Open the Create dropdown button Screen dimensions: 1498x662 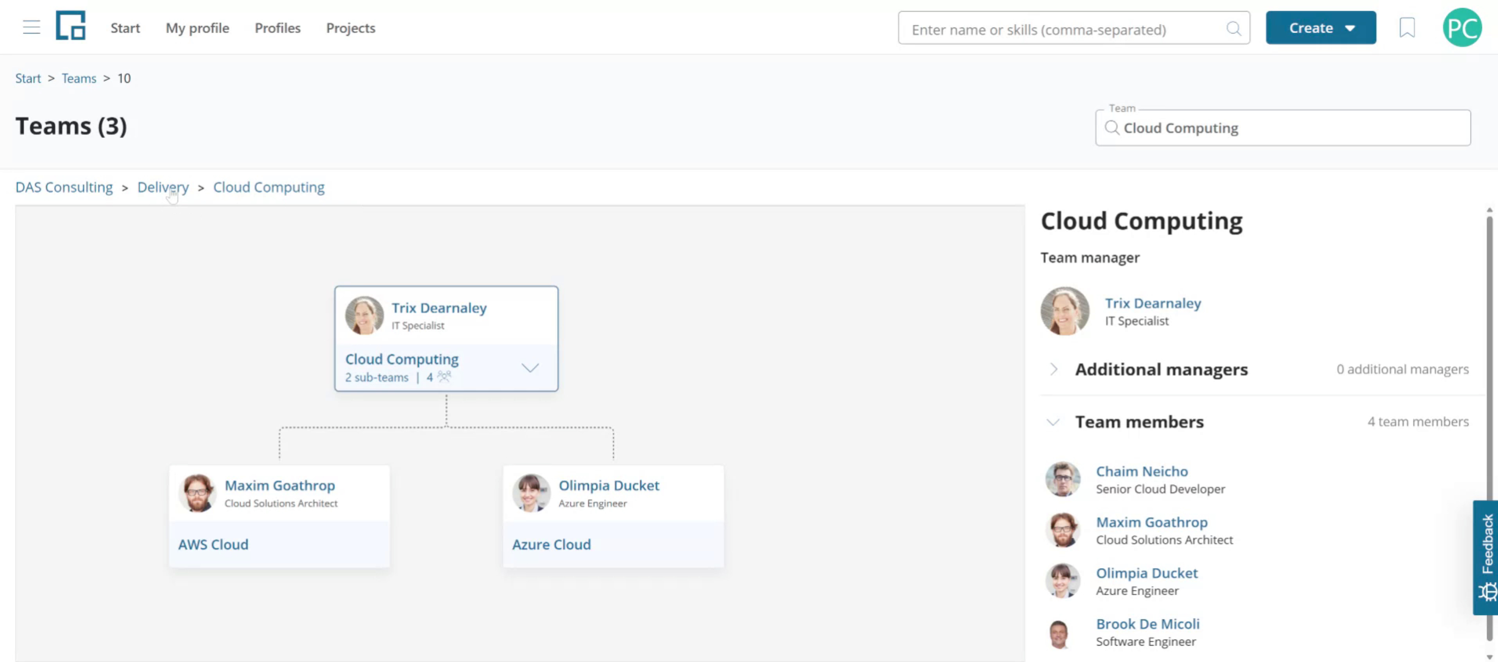1320,27
